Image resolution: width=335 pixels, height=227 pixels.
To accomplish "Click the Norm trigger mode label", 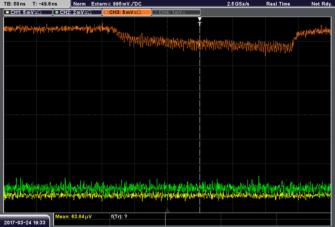I will (79, 4).
